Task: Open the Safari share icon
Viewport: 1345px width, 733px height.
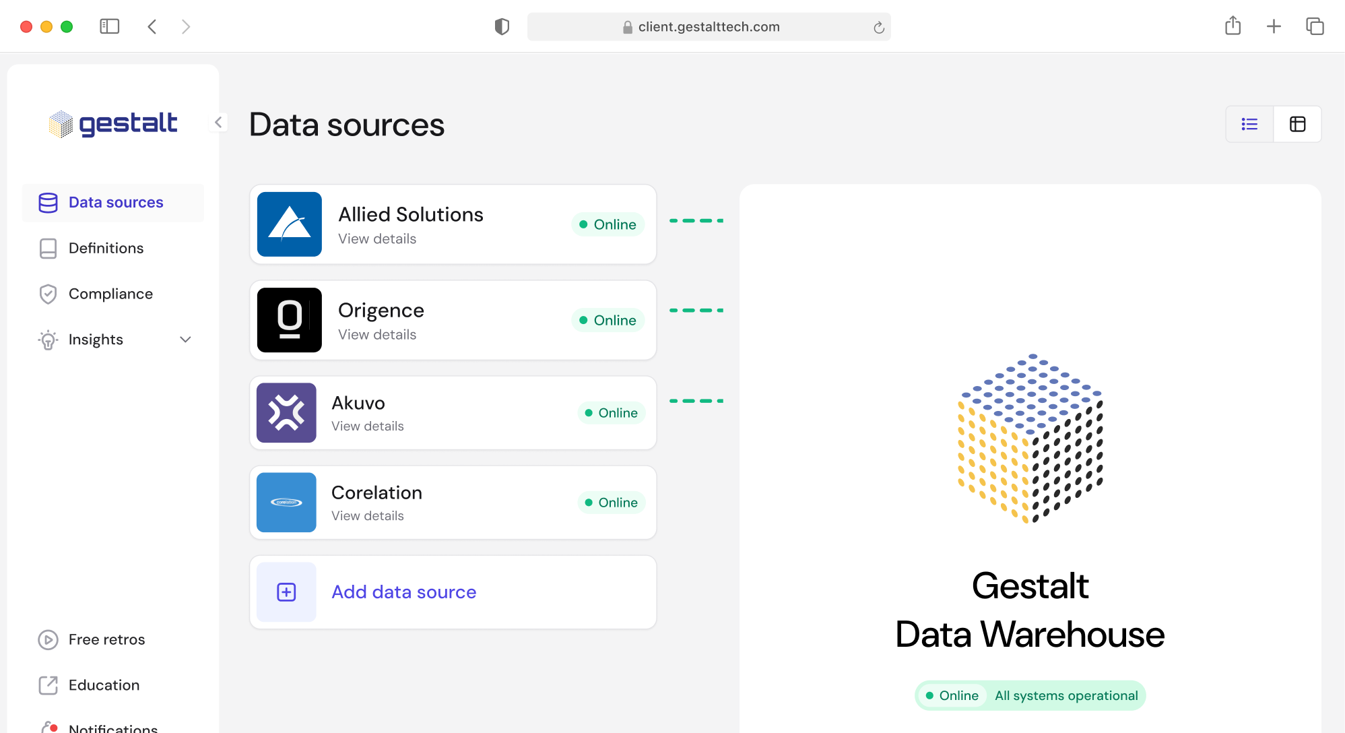Action: [x=1233, y=26]
